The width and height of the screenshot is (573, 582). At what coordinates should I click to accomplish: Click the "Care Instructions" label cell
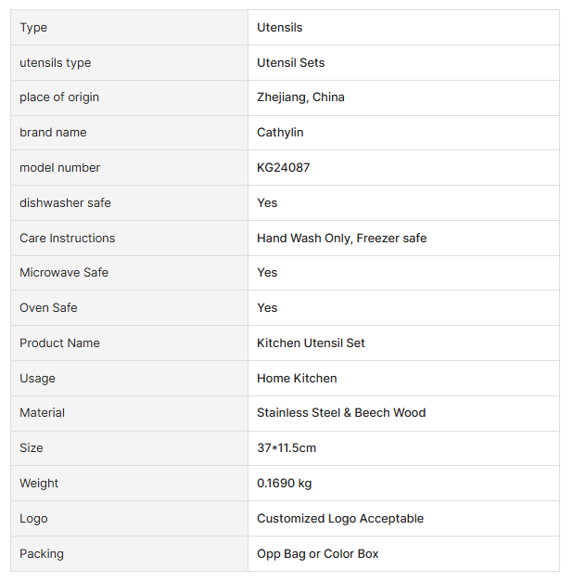tap(68, 239)
